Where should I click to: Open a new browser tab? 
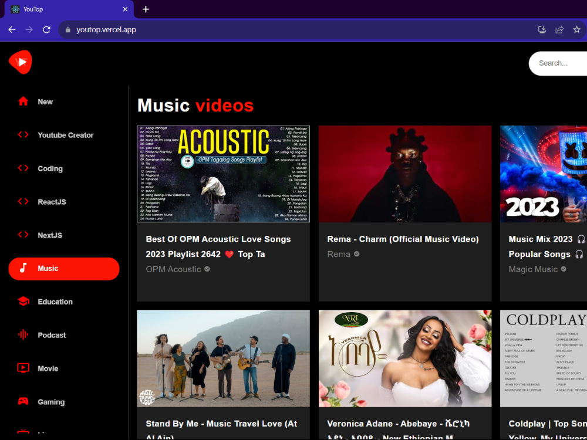146,9
